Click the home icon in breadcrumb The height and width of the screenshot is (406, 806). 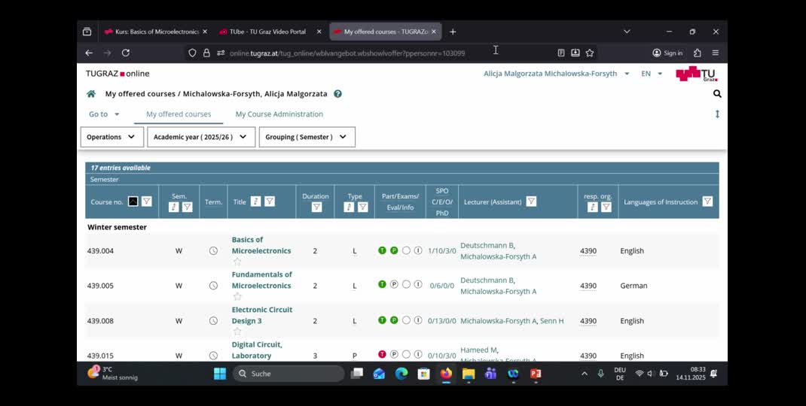[91, 94]
